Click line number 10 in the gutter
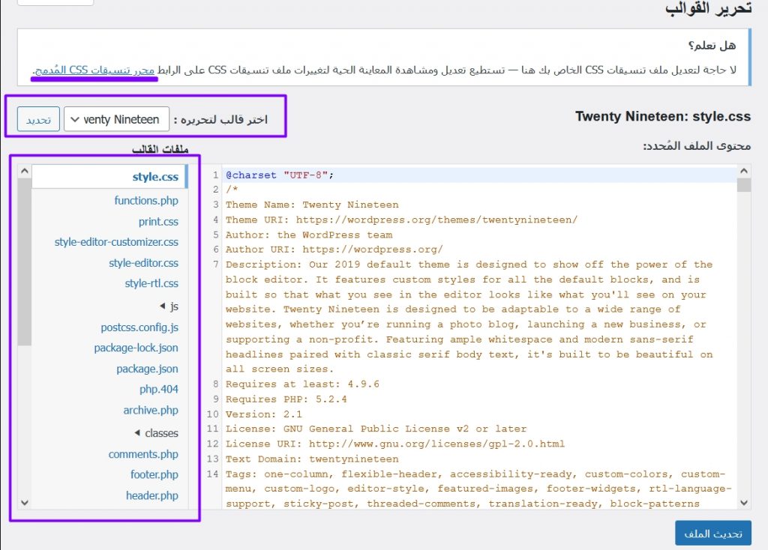The height and width of the screenshot is (550, 768). coord(212,414)
